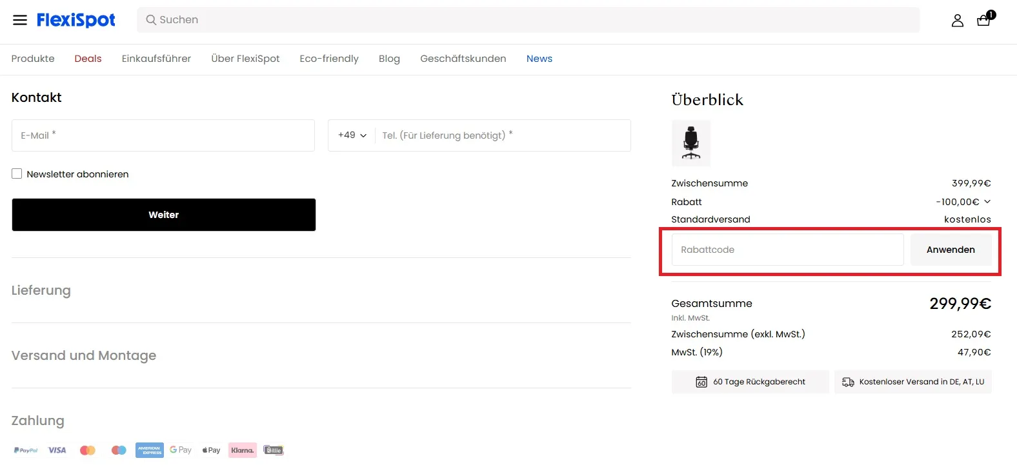This screenshot has width=1017, height=476.
Task: Click the 252,09€ net subtotal value
Action: [x=971, y=334]
